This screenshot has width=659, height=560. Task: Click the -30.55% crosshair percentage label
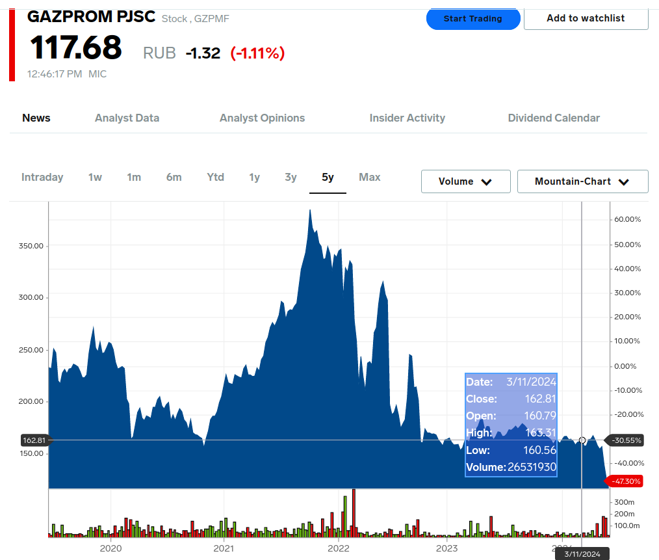click(x=625, y=440)
